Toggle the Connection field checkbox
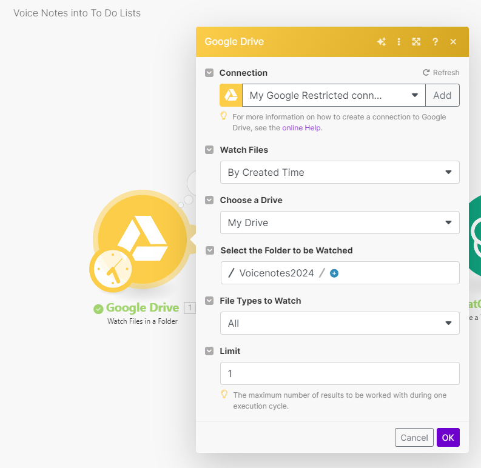481x468 pixels. pos(209,73)
